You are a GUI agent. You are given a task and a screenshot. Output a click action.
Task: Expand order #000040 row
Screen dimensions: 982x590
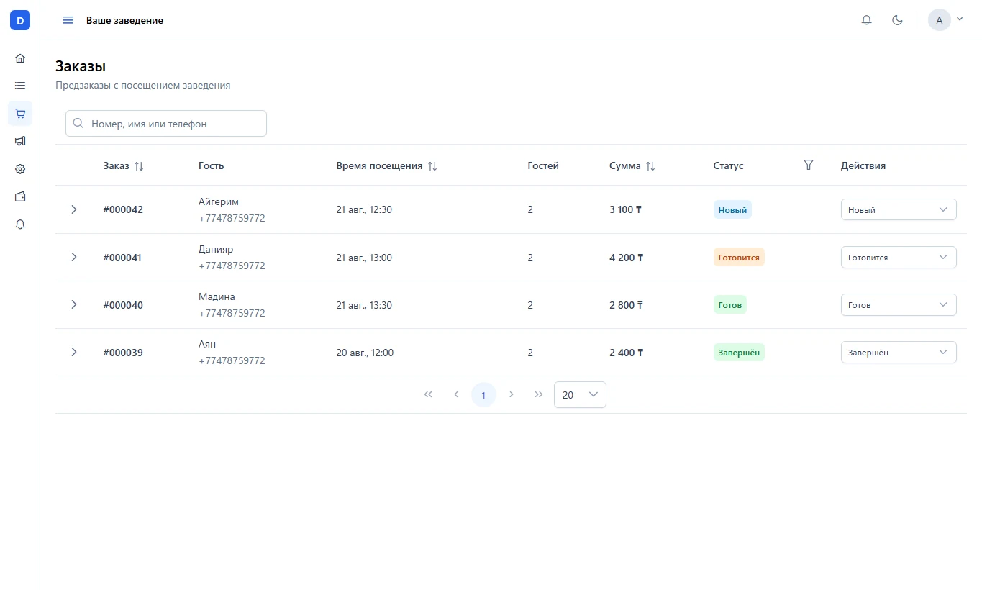tap(73, 304)
